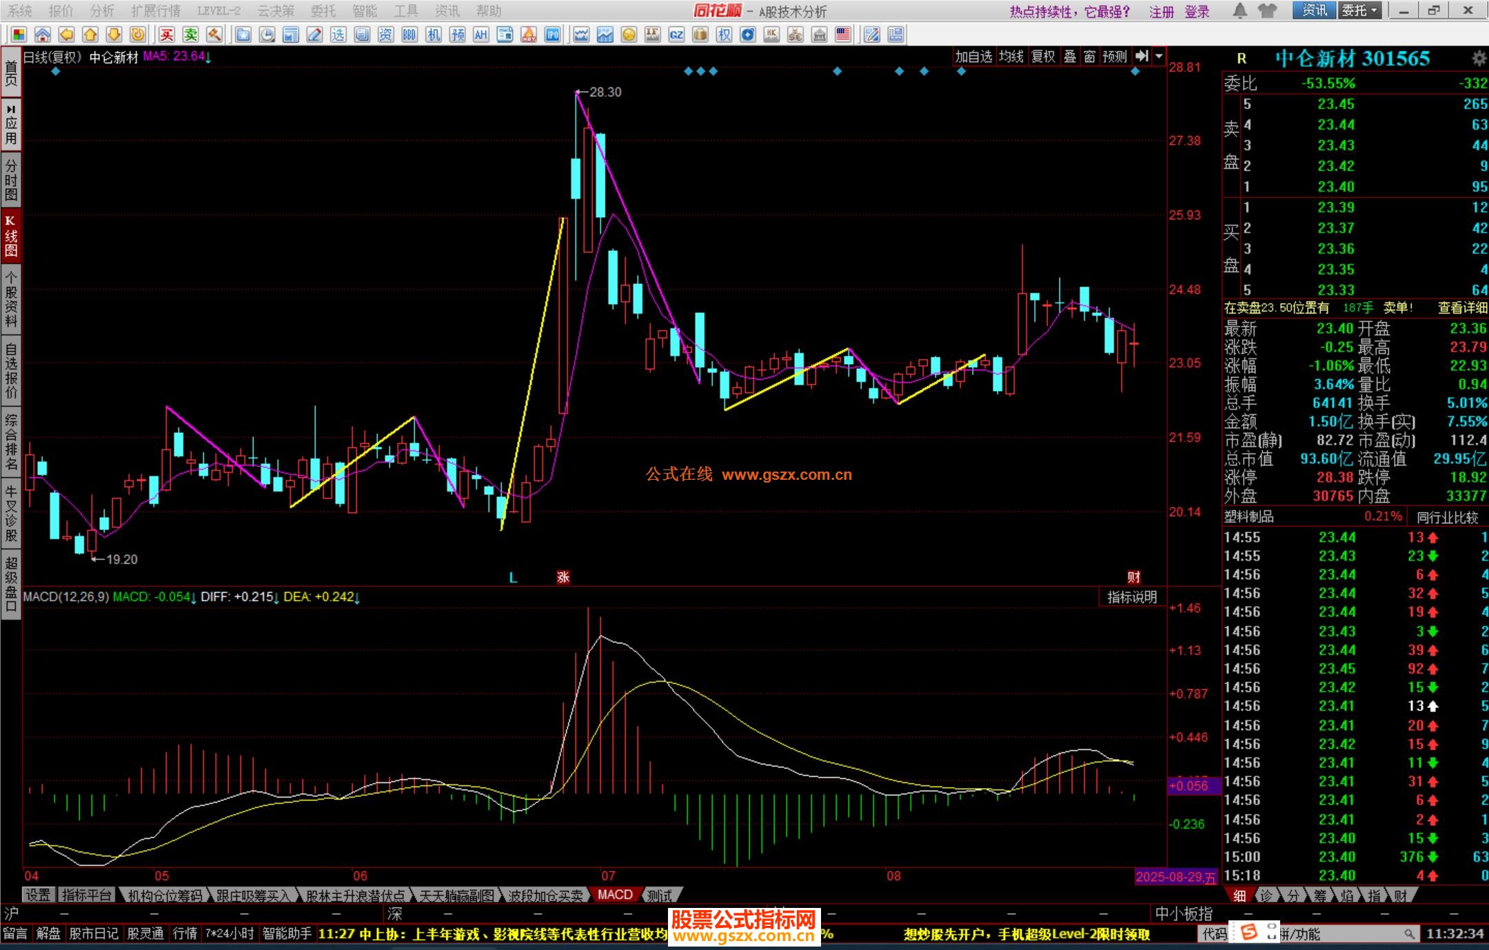Expand the MA5 indicator arrow

click(208, 57)
